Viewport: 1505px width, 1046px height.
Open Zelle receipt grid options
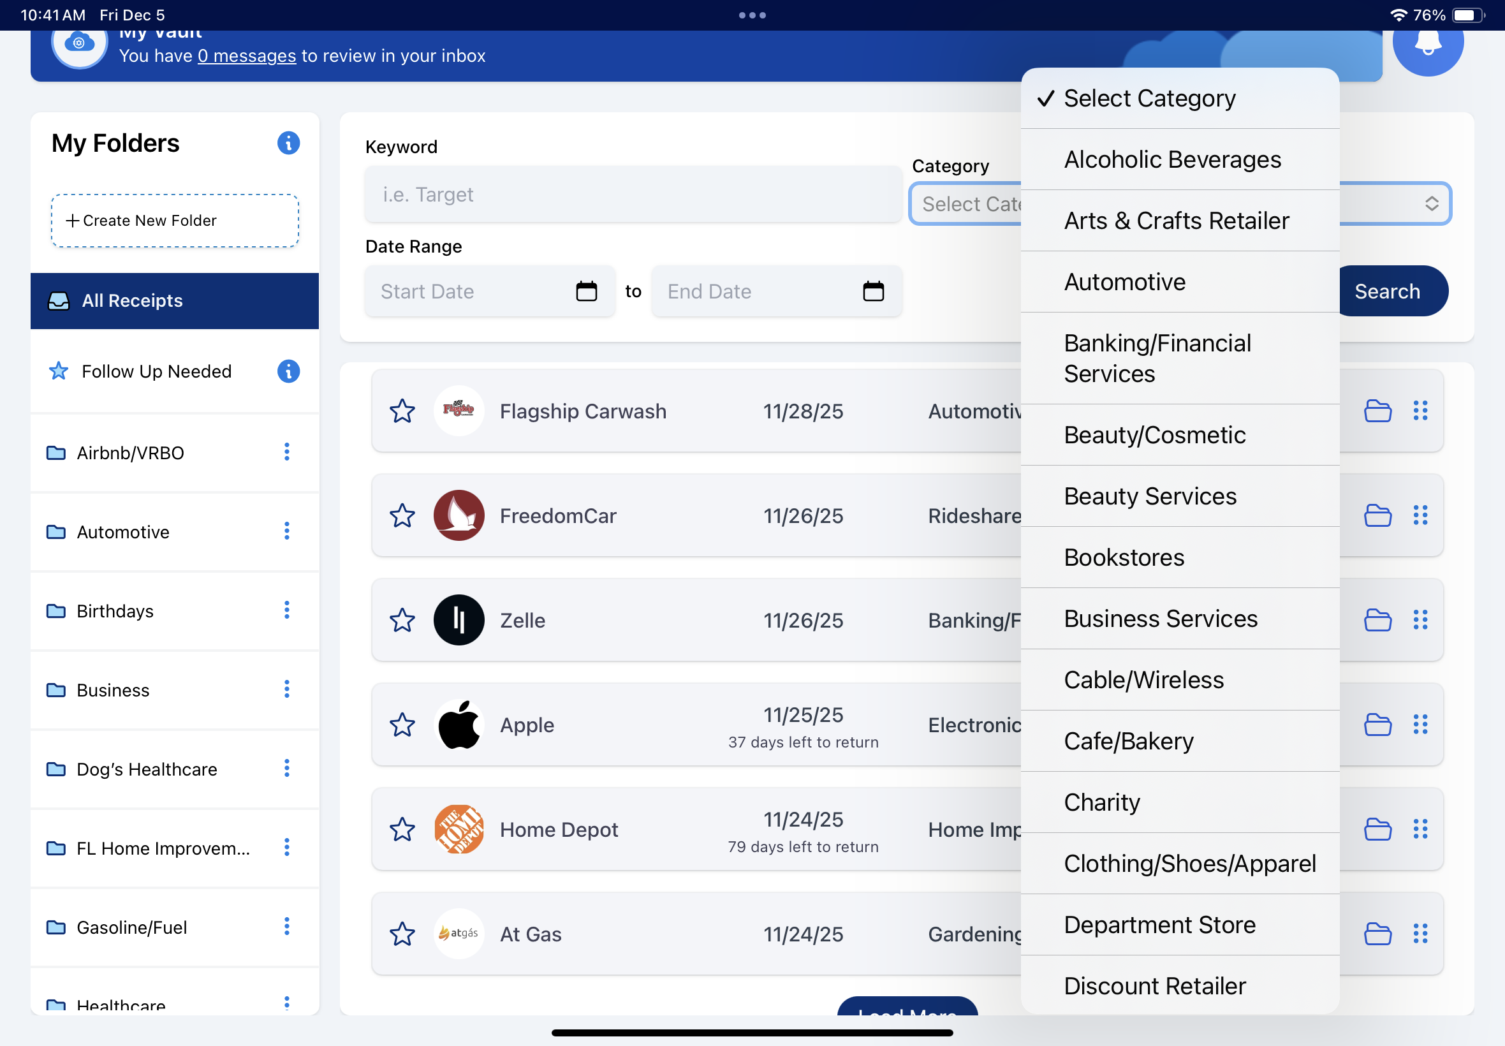[1420, 620]
